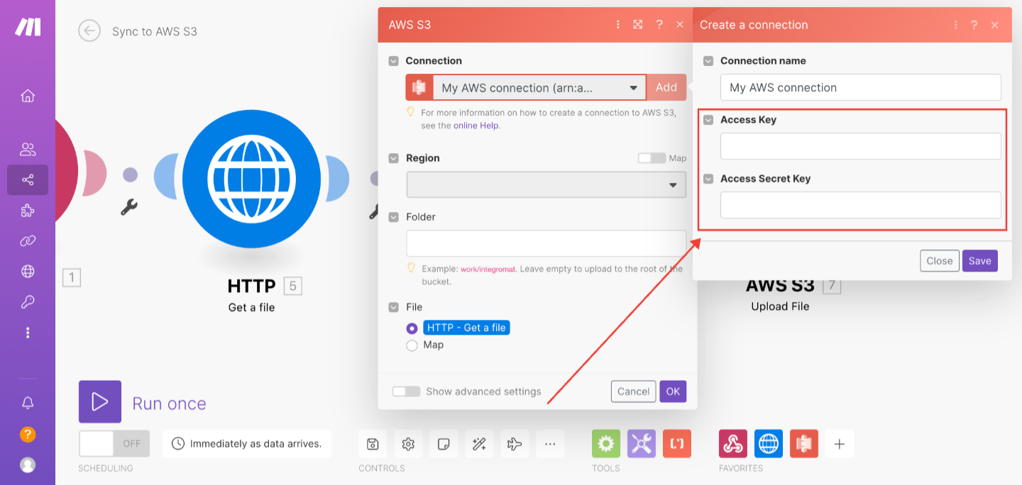Viewport: 1022px width, 485px height.
Task: Open the three-dot More menu in sidebar
Action: (x=28, y=333)
